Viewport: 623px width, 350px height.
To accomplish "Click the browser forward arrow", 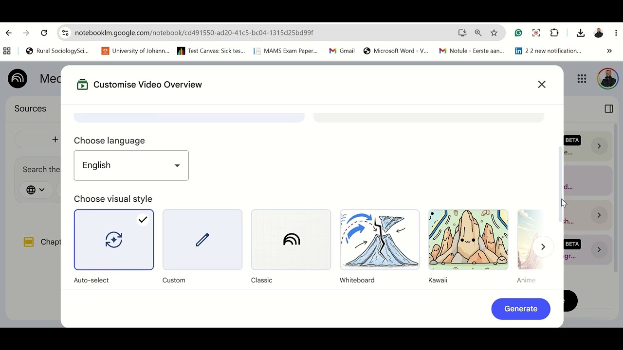I will (26, 33).
